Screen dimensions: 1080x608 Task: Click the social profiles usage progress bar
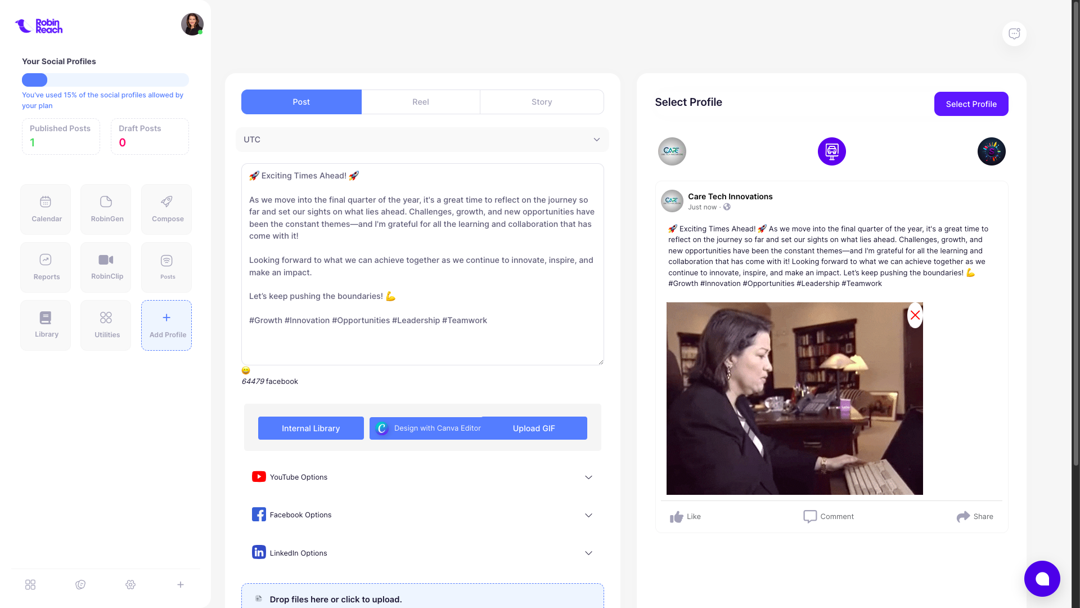105,80
